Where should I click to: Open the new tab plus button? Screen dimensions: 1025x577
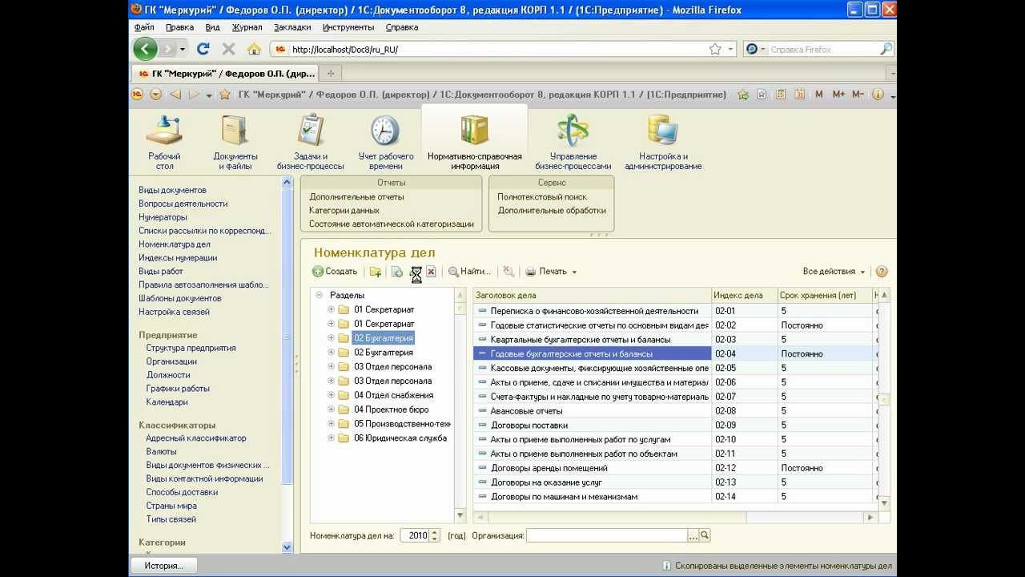[330, 73]
